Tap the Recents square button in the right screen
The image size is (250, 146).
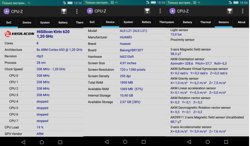(x=226, y=142)
